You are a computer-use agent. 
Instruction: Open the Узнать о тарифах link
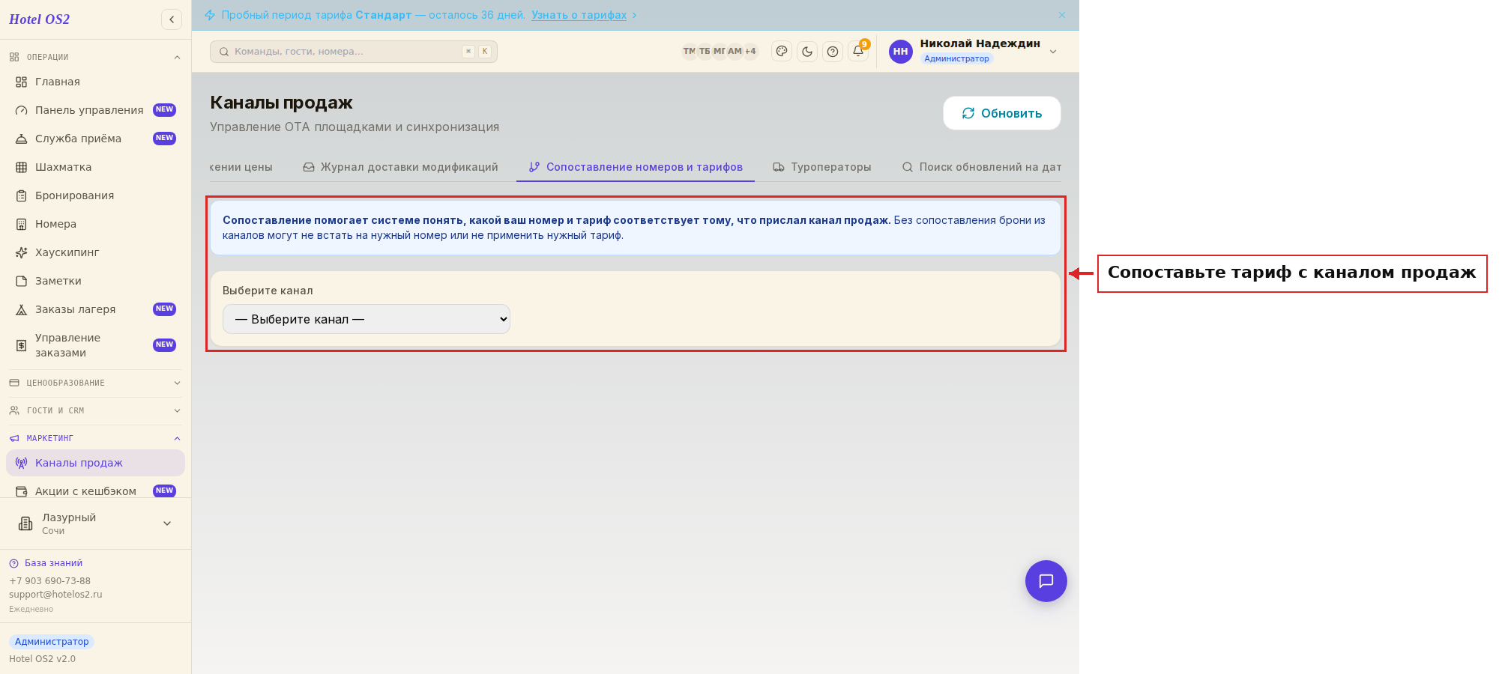tap(579, 15)
